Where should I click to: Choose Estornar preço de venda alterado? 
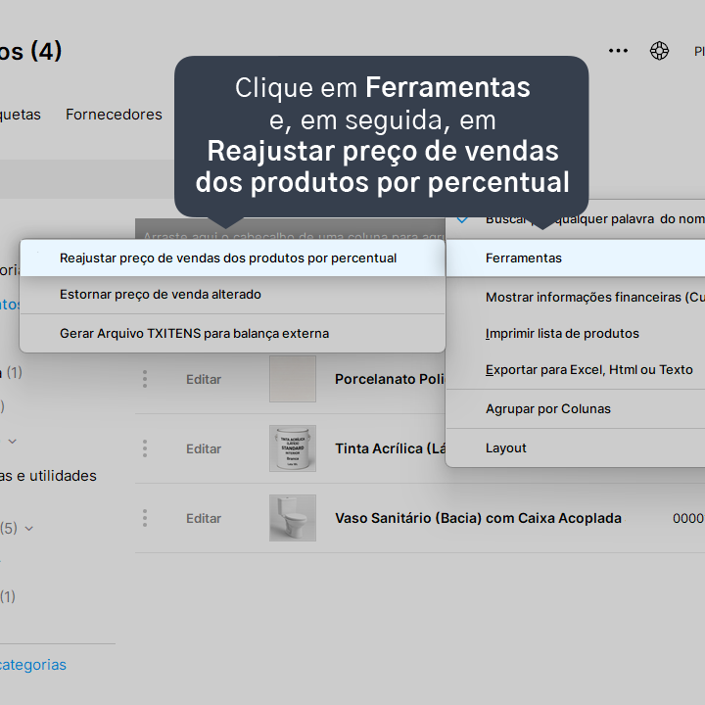(232, 295)
